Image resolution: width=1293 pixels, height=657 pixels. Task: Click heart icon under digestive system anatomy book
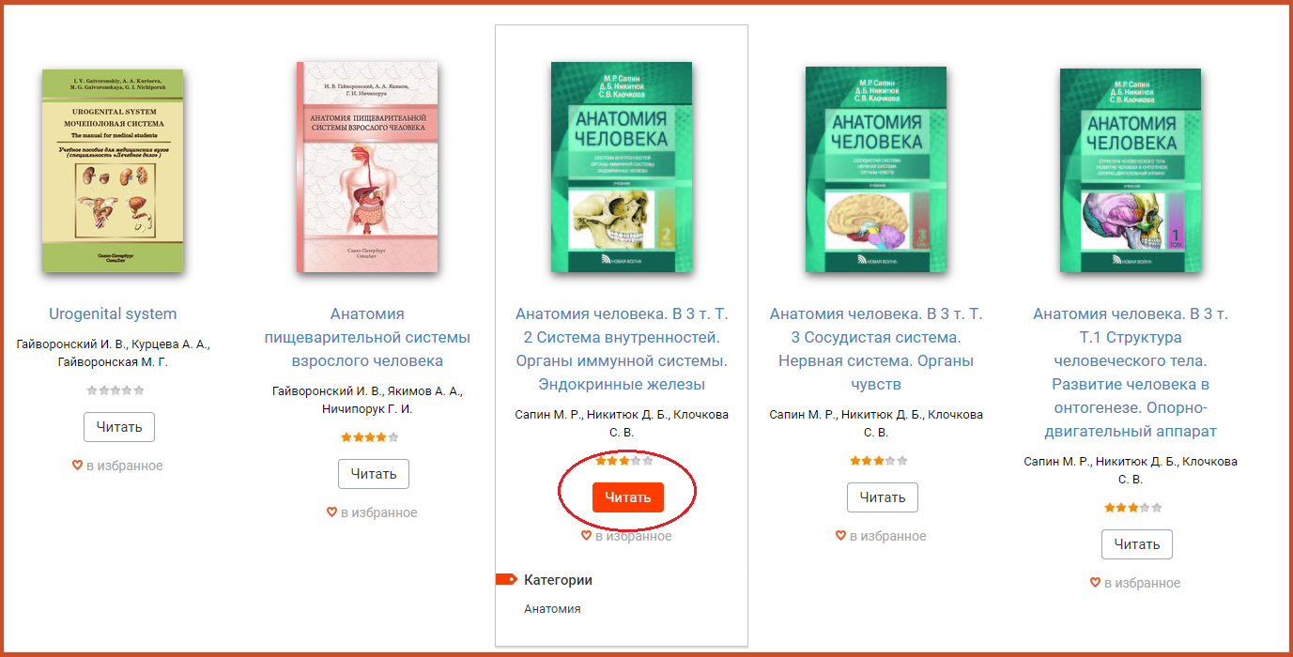(x=331, y=512)
